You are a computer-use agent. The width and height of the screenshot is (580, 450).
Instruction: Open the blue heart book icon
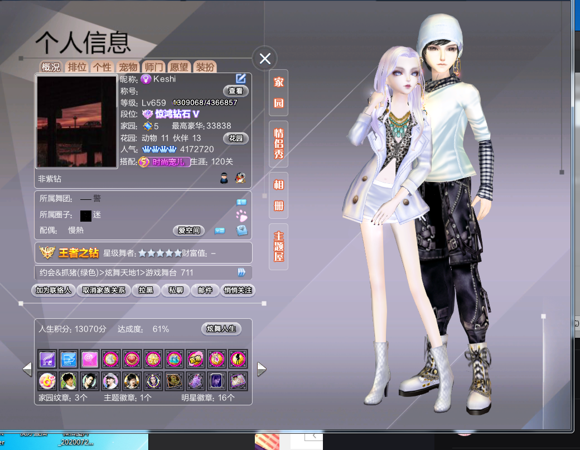pyautogui.click(x=242, y=231)
